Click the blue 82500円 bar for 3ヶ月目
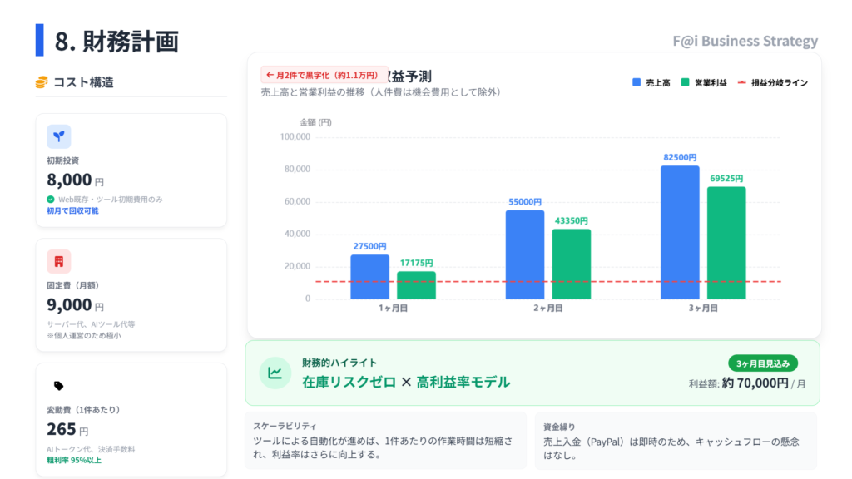The image size is (852, 479). tap(680, 232)
